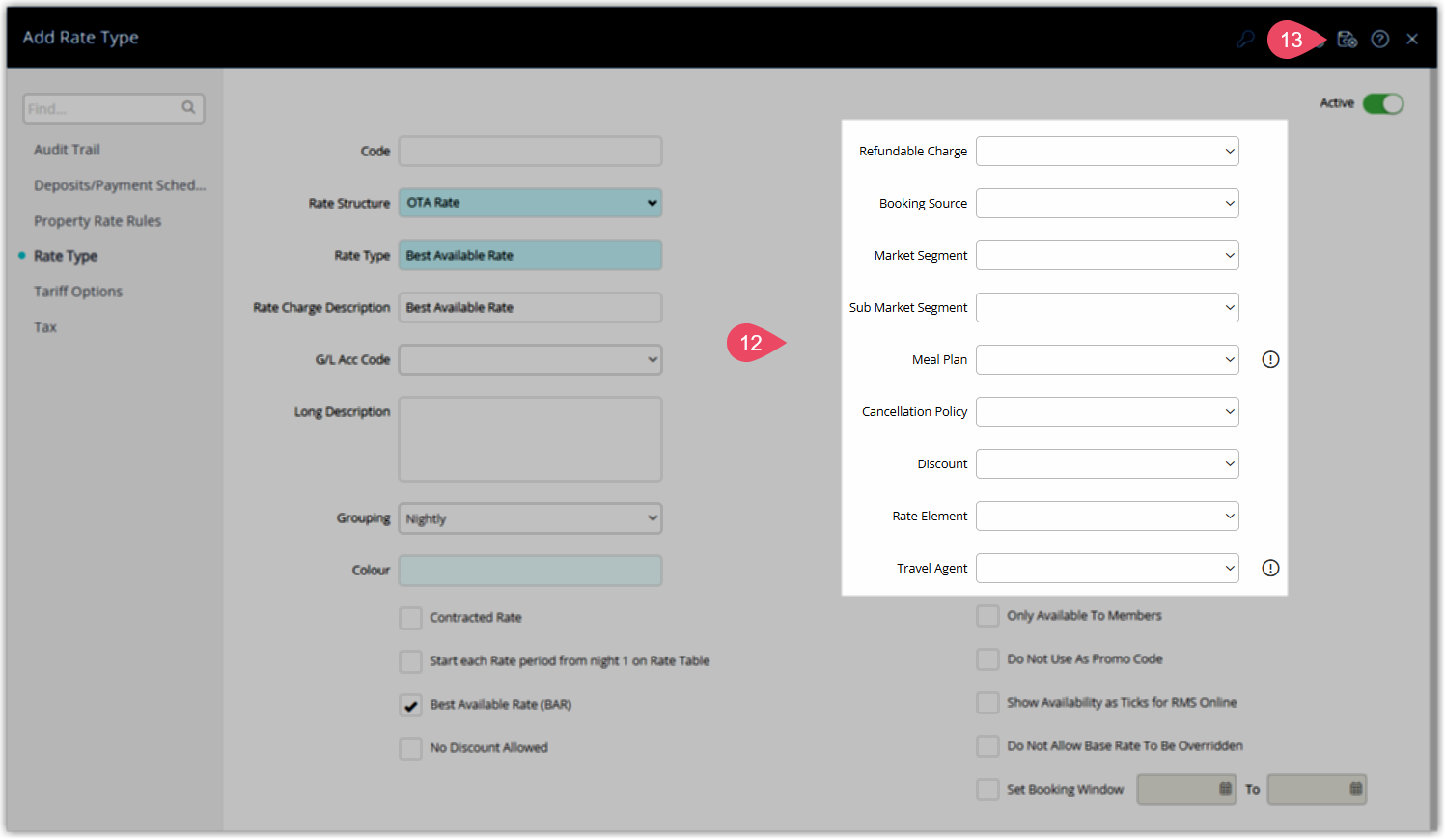Click the magnifier icon in the Find box

188,107
